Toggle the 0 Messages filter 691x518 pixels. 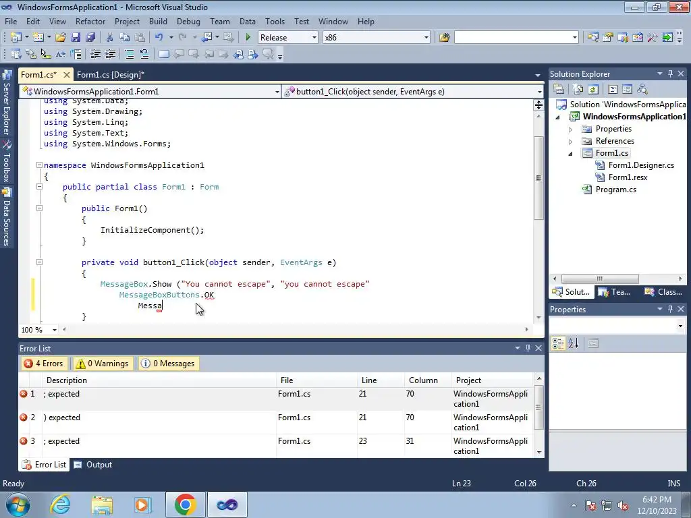[168, 364]
